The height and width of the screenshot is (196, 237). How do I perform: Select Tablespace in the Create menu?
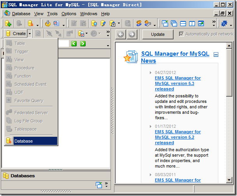[x=31, y=129]
